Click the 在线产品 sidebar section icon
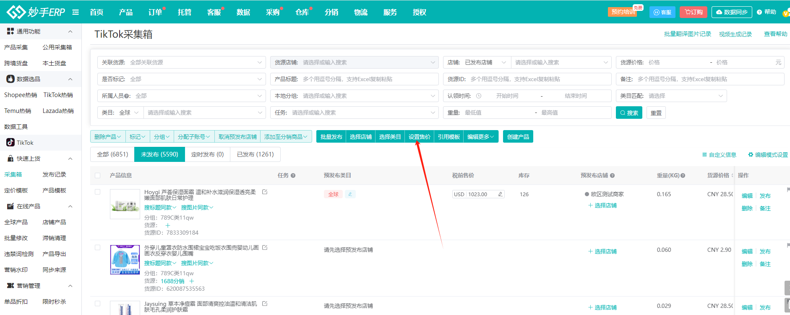This screenshot has height=315, width=790. click(10, 206)
